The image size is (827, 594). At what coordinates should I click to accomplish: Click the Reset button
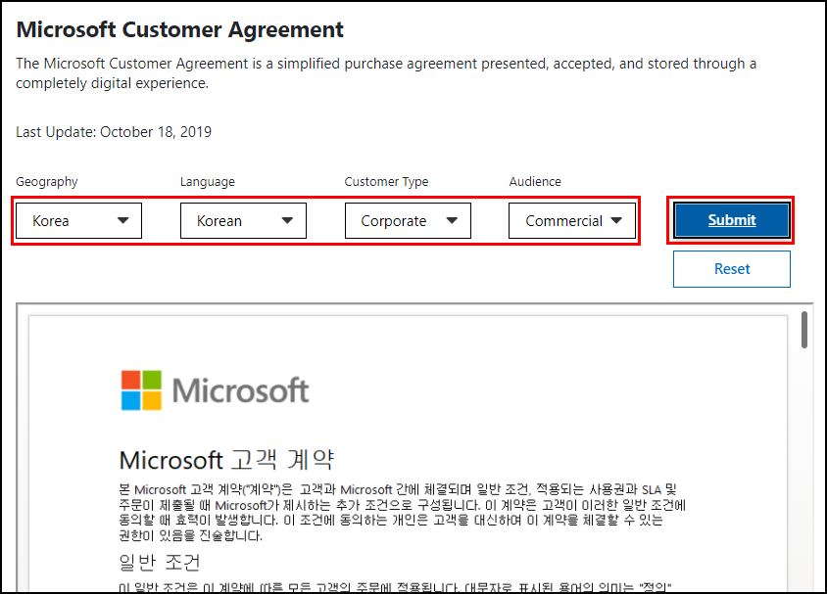[732, 269]
